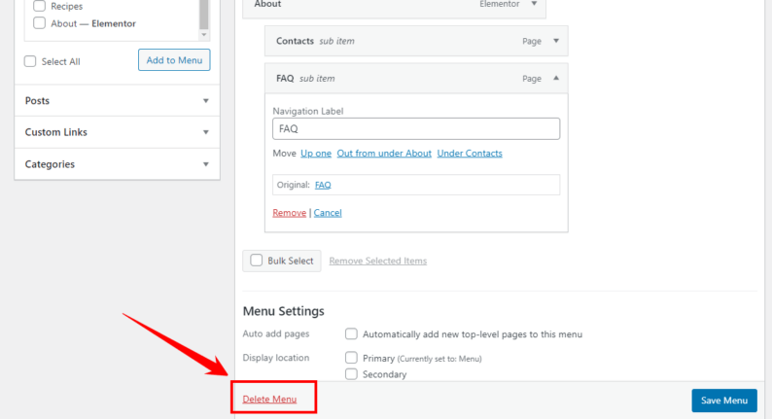Image resolution: width=772 pixels, height=419 pixels.
Task: Check the Recipes page checkbox
Action: [40, 6]
